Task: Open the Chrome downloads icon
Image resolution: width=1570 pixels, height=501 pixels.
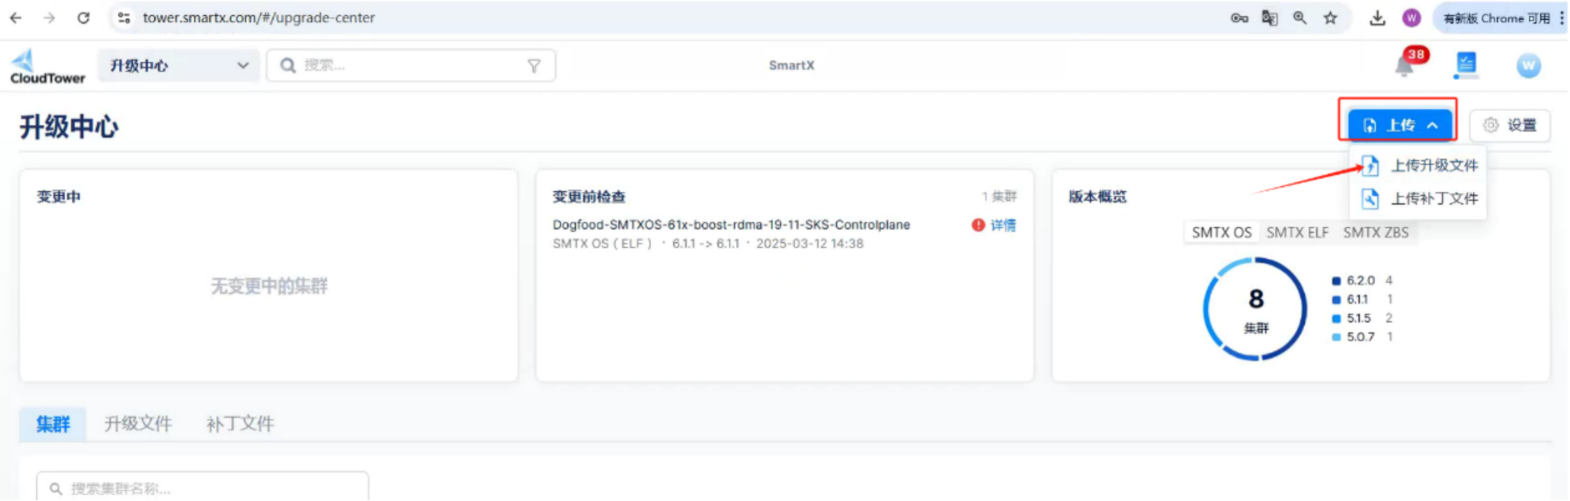Action: [x=1377, y=18]
